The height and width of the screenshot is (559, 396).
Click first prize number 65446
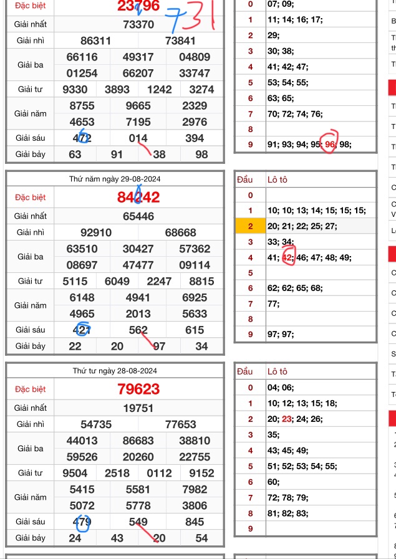click(x=138, y=216)
